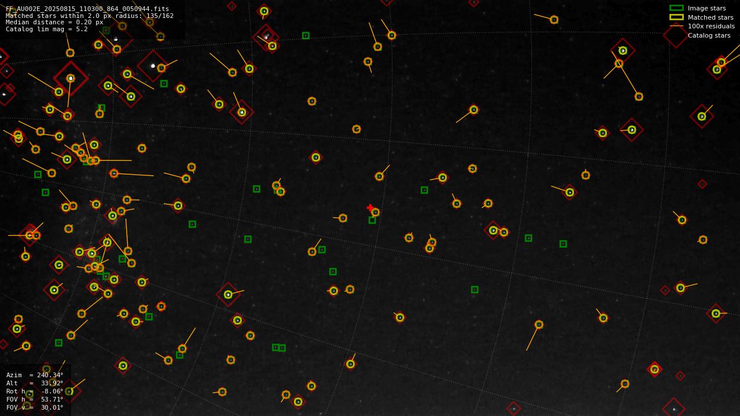The height and width of the screenshot is (416, 740).
Task: Click the Alt = 33.92° readout
Action: tap(35, 383)
